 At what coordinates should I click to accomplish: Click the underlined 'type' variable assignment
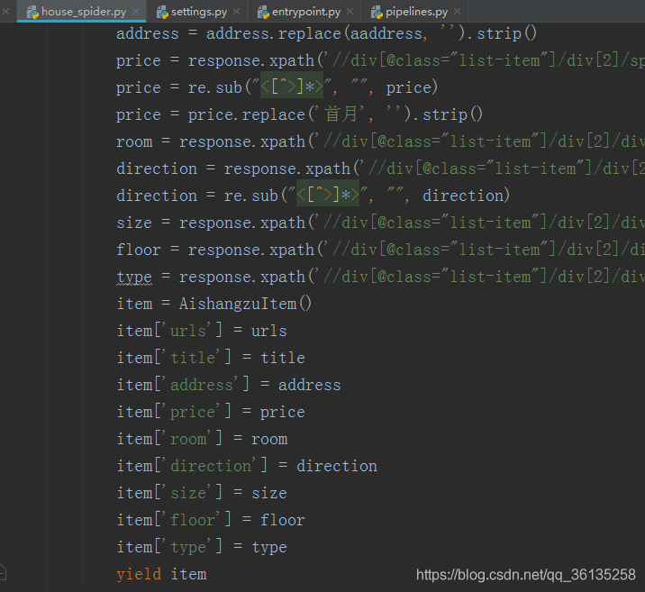tap(134, 277)
